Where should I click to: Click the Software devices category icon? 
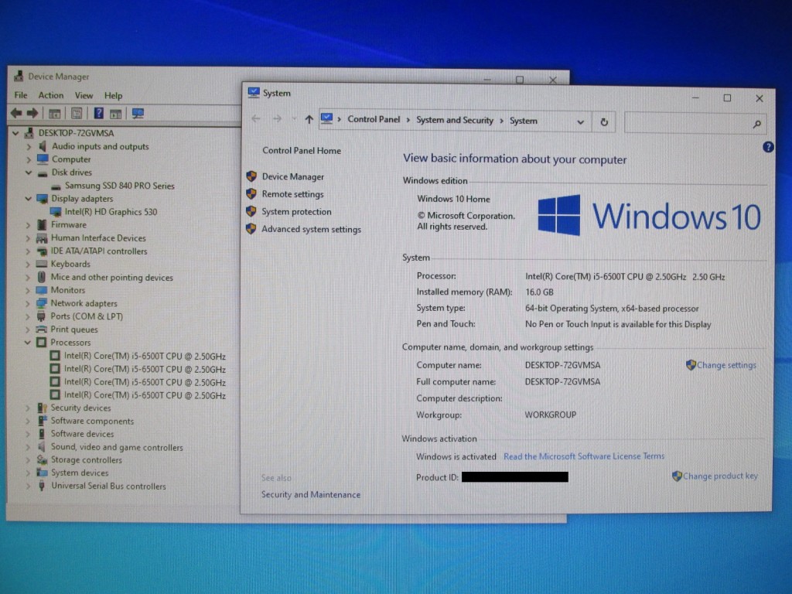coord(42,434)
